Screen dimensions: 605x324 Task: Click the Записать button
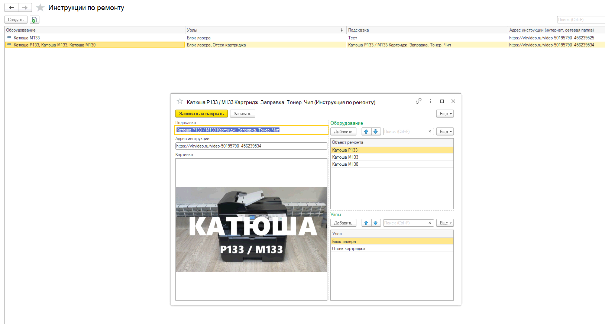tap(242, 114)
